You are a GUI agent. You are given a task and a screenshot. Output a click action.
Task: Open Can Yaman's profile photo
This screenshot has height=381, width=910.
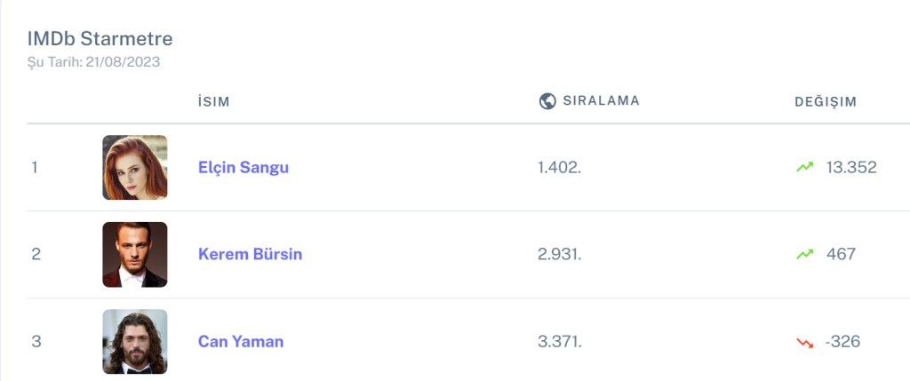click(x=135, y=341)
